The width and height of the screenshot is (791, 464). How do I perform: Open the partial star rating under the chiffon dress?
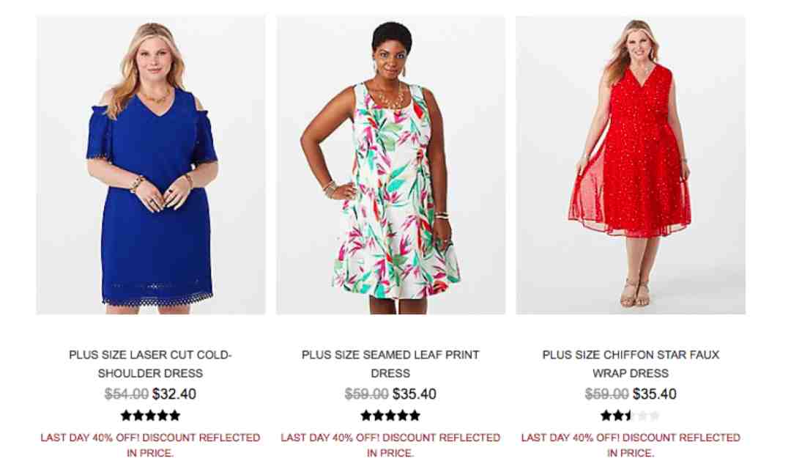(631, 416)
